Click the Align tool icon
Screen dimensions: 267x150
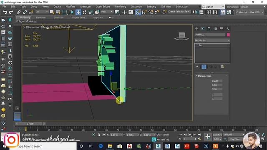202,12
